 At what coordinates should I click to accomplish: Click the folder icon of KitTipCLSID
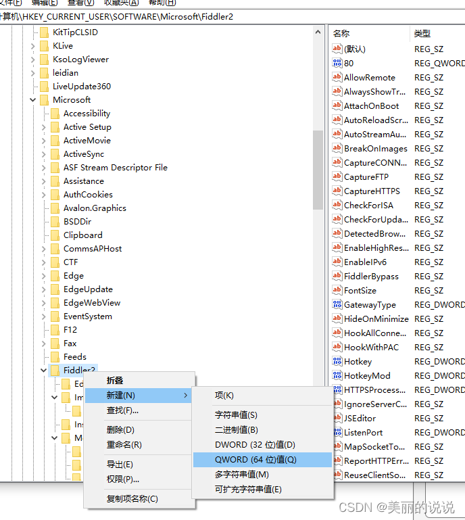pyautogui.click(x=44, y=32)
